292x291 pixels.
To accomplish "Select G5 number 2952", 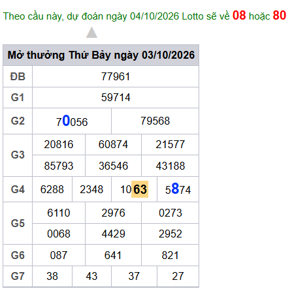I will (170, 234).
